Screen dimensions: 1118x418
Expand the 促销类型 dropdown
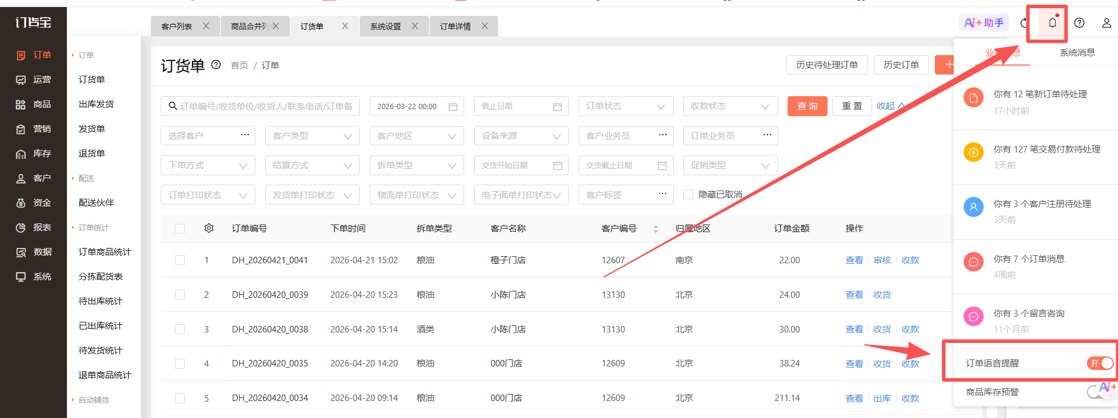click(x=730, y=165)
